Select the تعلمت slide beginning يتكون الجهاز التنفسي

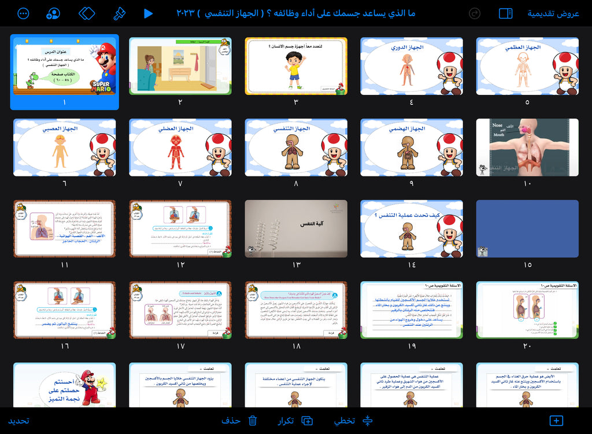coord(296,385)
